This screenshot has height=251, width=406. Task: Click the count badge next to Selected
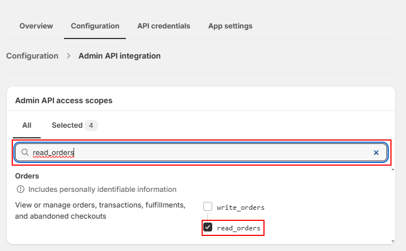click(x=92, y=126)
